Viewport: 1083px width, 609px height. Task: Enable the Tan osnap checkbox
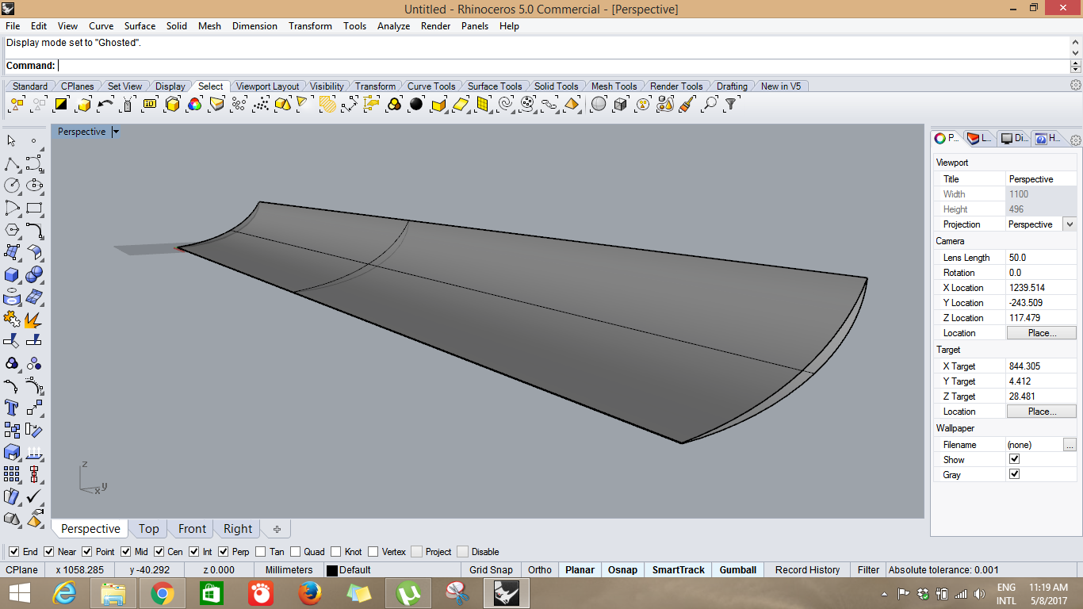pos(261,552)
